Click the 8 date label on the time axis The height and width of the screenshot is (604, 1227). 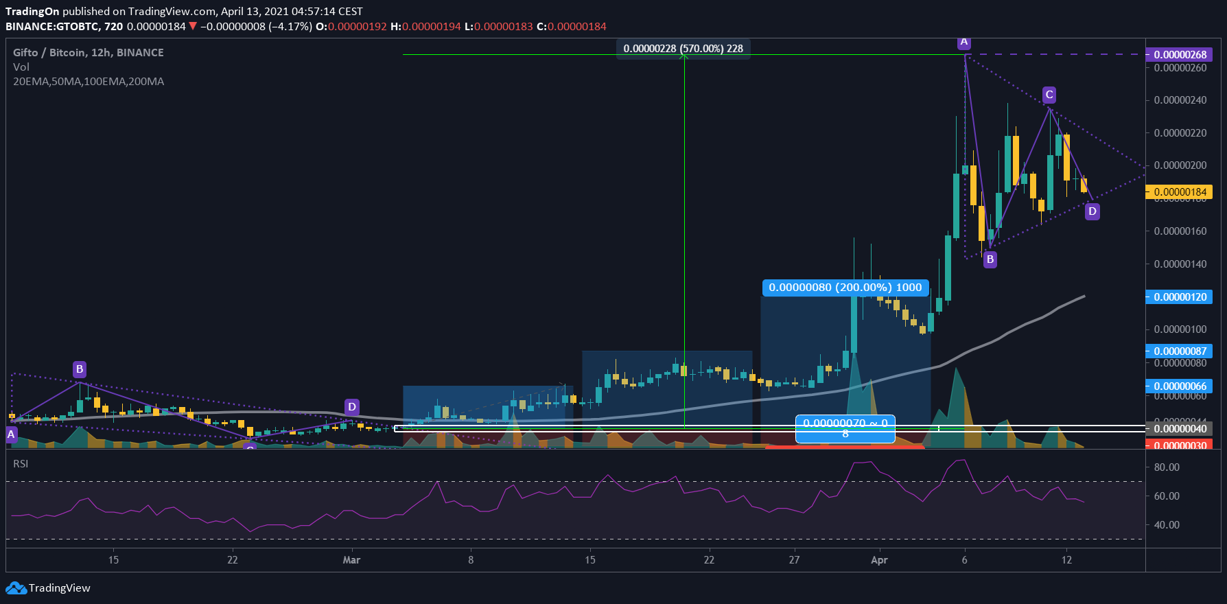pos(471,560)
